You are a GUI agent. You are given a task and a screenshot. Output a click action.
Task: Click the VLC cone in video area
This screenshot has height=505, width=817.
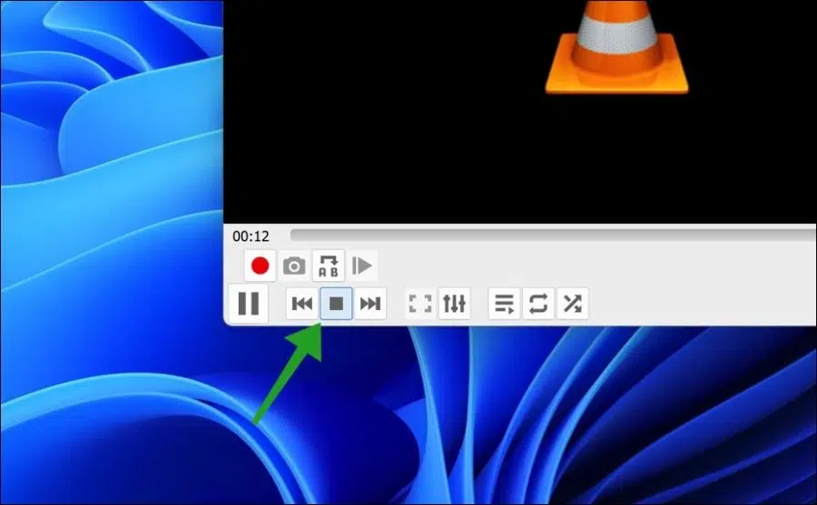click(x=617, y=47)
